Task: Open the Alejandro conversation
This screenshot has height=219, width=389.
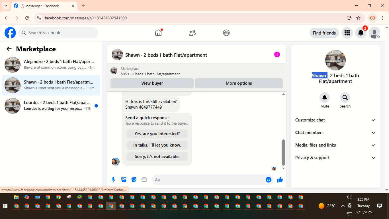Action: coord(51,65)
